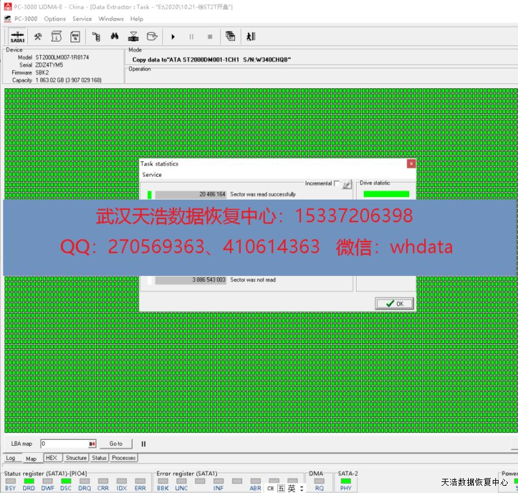
Task: Click the pause icon next to Go to
Action: click(144, 444)
